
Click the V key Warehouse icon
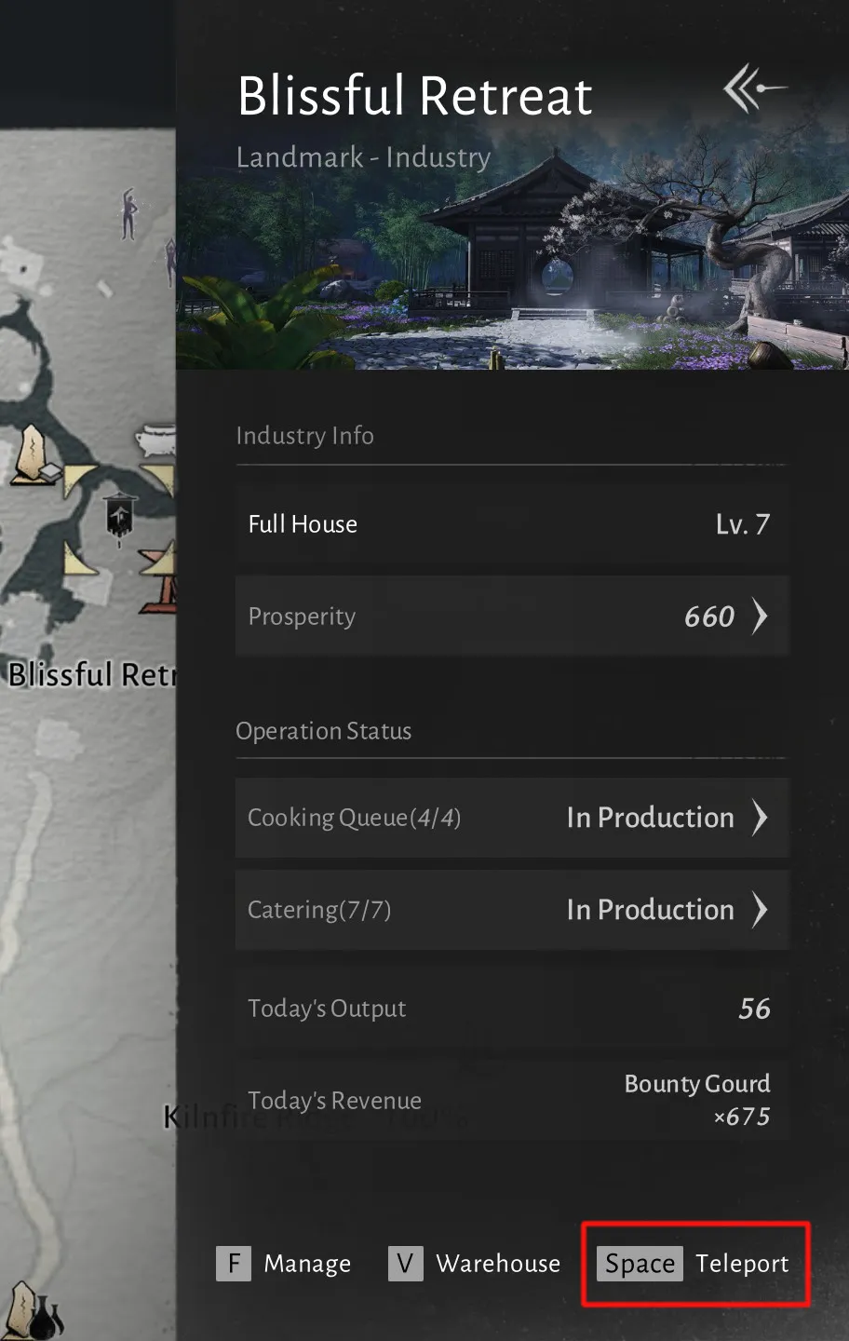[x=405, y=1264]
